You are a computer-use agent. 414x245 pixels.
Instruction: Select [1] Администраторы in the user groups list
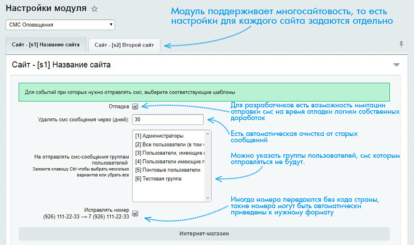pyautogui.click(x=163, y=136)
